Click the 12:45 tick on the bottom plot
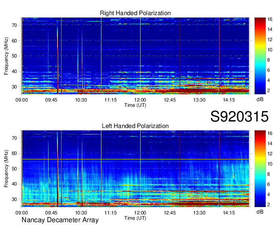Image resolution: width=277 pixels, height=225 pixels. [170, 213]
